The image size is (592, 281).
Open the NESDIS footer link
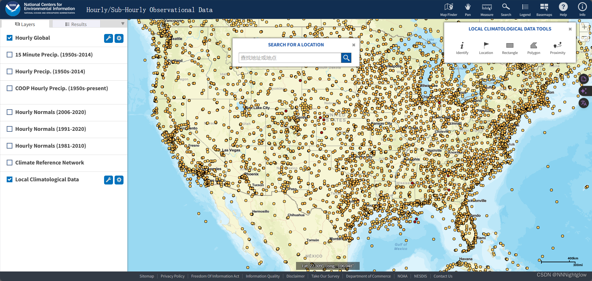(420, 276)
